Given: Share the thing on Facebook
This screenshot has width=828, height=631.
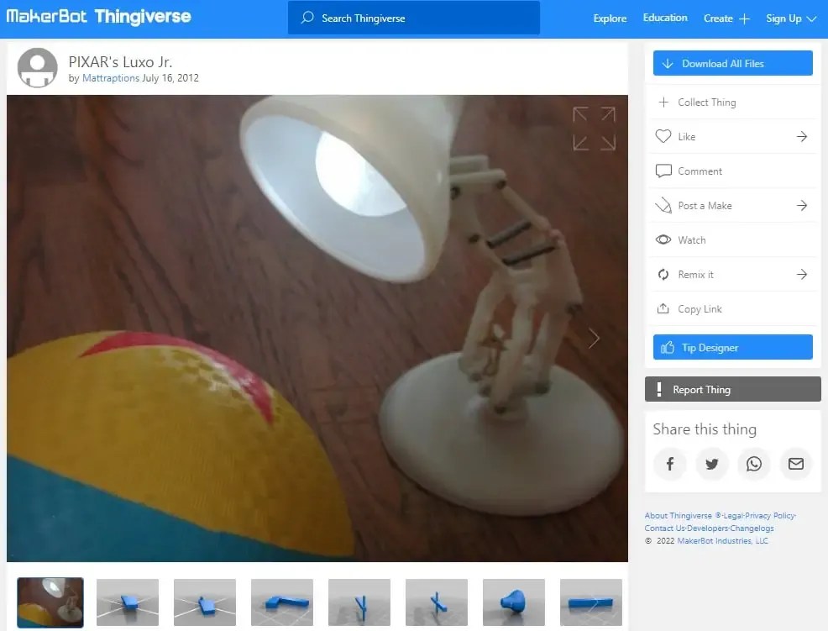Looking at the screenshot, I should [x=669, y=464].
